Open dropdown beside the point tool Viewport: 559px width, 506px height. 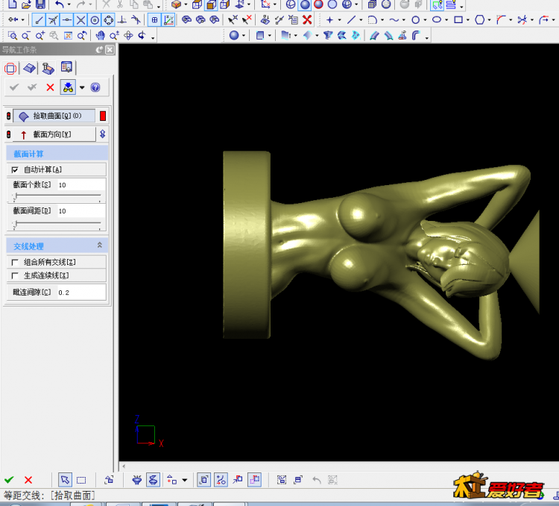click(x=339, y=20)
